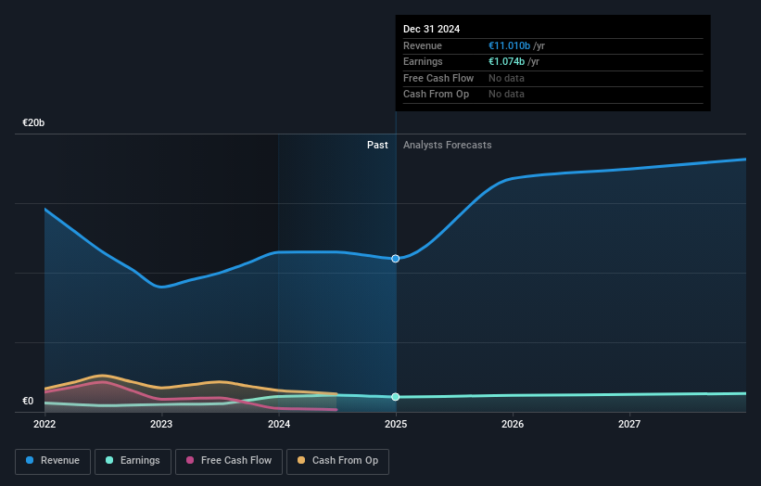This screenshot has height=486, width=761.
Task: Click the Analysts Forecasts label
Action: 448,146
